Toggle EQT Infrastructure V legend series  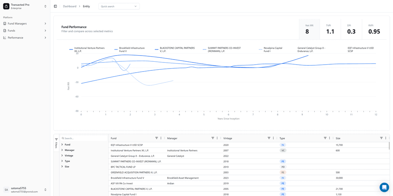pyautogui.click(x=361, y=49)
